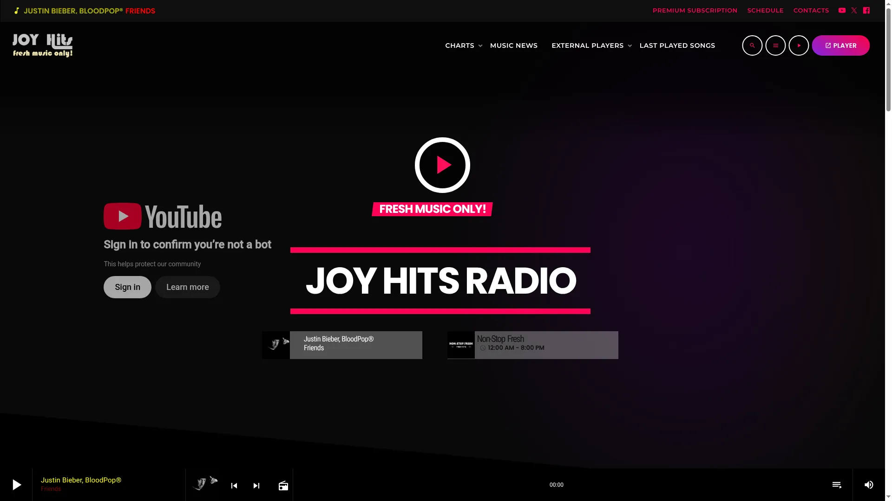Toggle the volume speaker icon
892x501 pixels.
[x=869, y=485]
